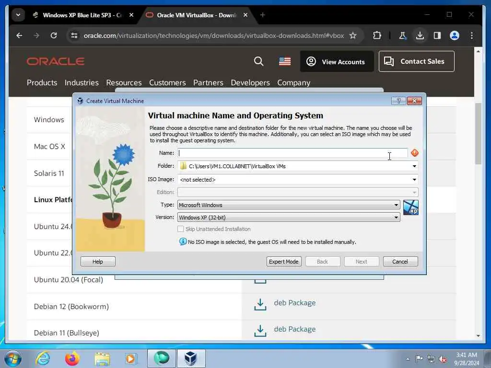Image resolution: width=491 pixels, height=368 pixels.
Task: Open the Chrome tab search dropdown
Action: [18, 15]
